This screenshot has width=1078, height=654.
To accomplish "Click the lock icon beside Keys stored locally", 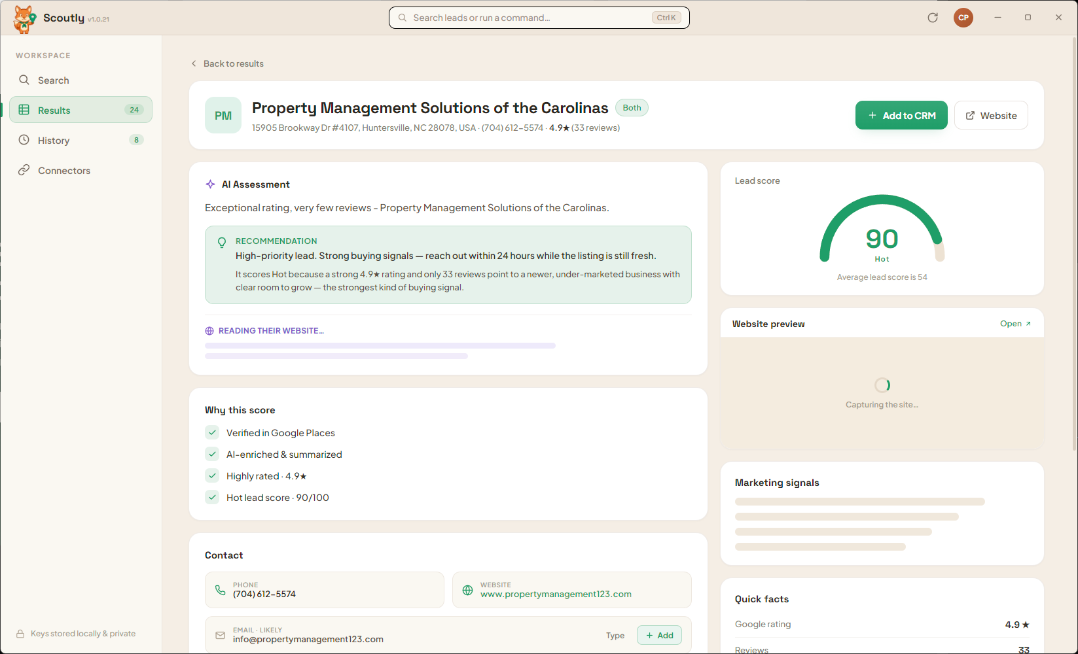I will pos(20,634).
